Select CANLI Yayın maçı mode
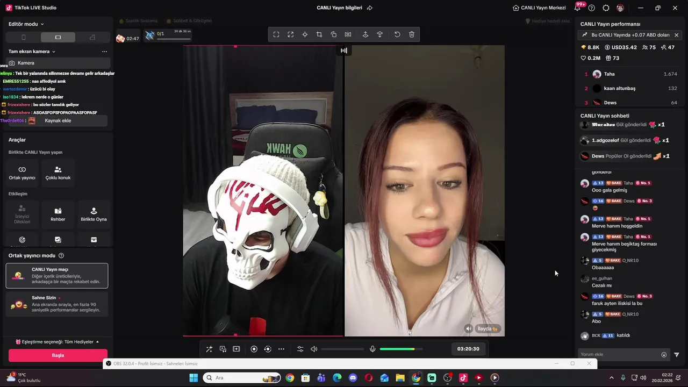Image resolution: width=688 pixels, height=387 pixels. coord(57,276)
